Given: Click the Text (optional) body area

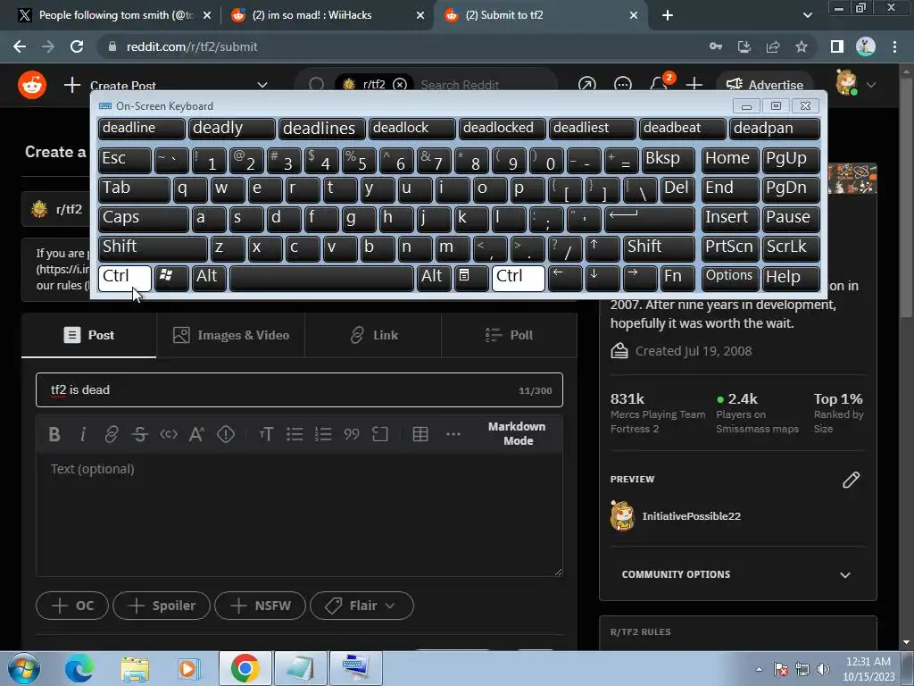Looking at the screenshot, I should (299, 515).
